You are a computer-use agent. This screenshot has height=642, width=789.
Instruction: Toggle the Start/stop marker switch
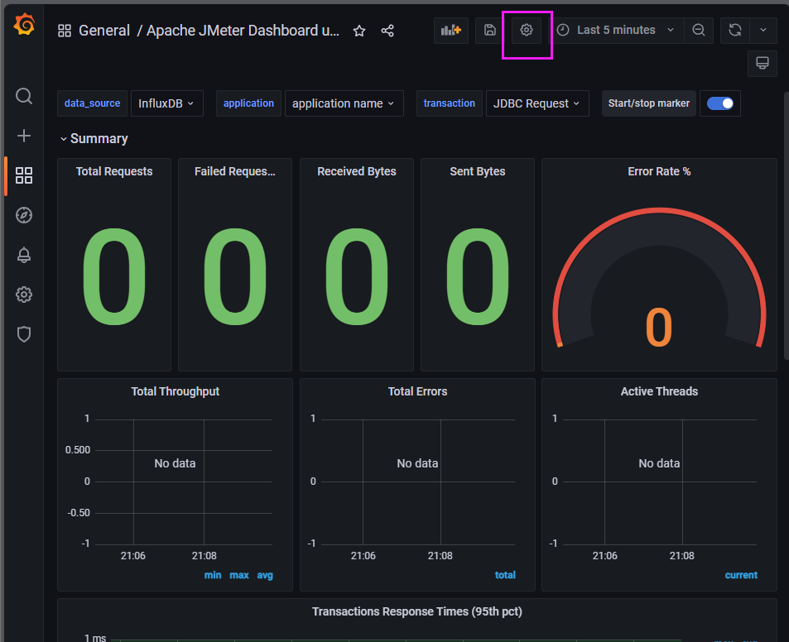(720, 103)
